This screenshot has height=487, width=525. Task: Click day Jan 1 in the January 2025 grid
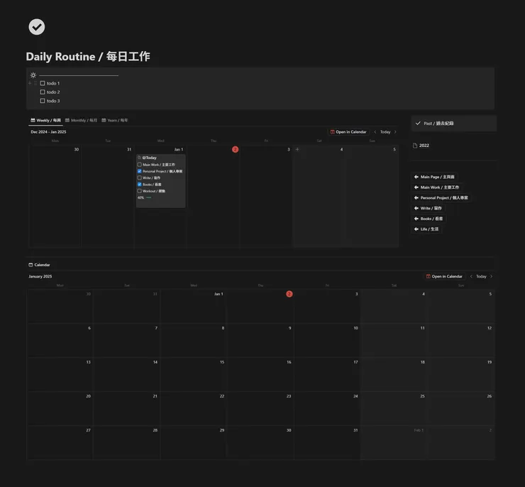(x=219, y=294)
